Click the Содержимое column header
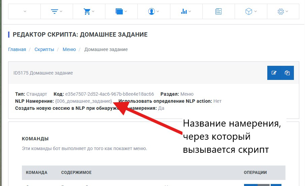 [76, 173]
